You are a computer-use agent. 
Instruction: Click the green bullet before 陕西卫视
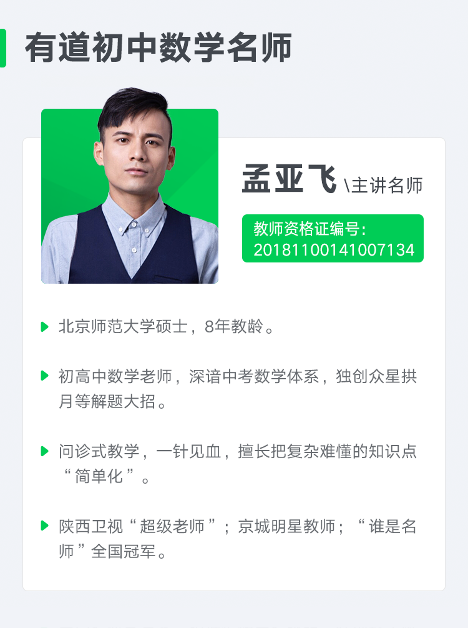(x=45, y=526)
